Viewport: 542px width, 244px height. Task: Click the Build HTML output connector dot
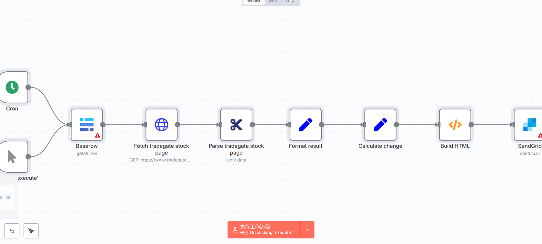pos(471,125)
